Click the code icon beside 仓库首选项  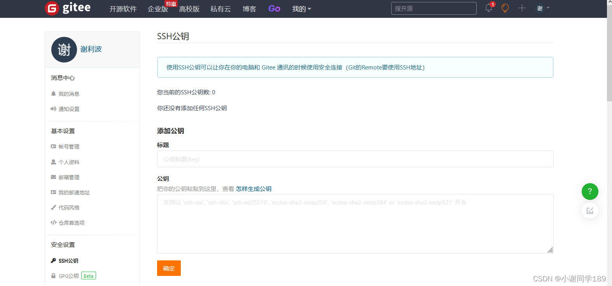click(54, 222)
